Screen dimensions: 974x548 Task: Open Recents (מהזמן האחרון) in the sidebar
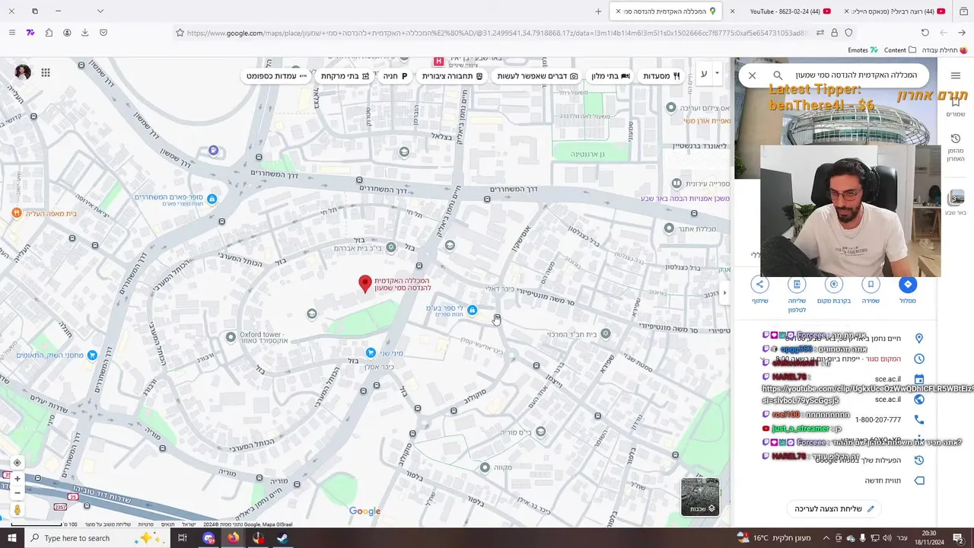[956, 148]
